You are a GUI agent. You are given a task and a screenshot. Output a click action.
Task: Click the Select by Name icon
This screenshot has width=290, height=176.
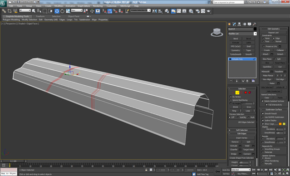click(39, 11)
